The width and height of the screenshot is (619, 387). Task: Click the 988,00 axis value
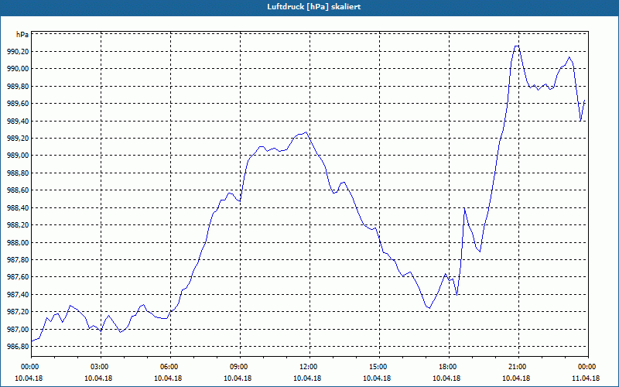point(18,243)
